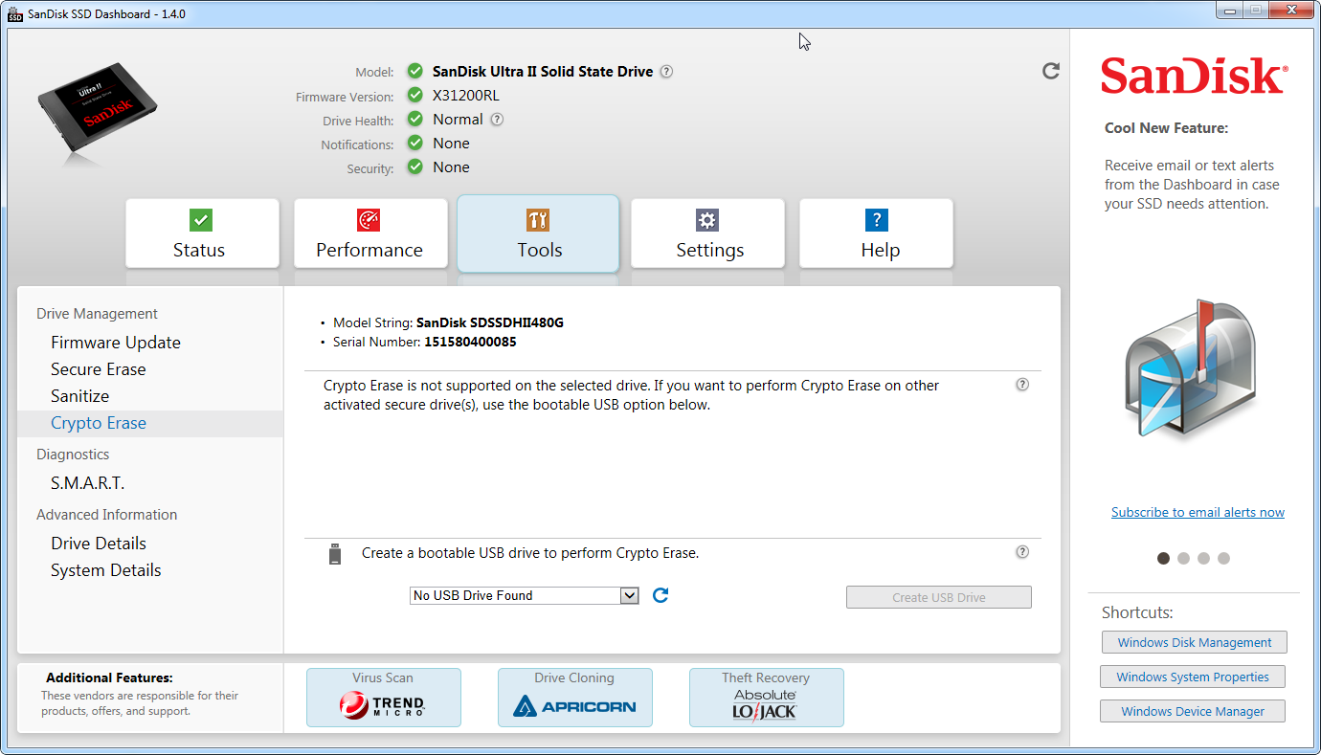The width and height of the screenshot is (1321, 755).
Task: Click the green check beside Security
Action: [x=414, y=167]
